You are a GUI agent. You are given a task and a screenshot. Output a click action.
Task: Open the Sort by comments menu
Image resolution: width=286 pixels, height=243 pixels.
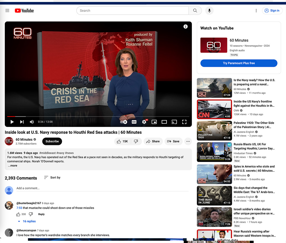click(x=52, y=178)
